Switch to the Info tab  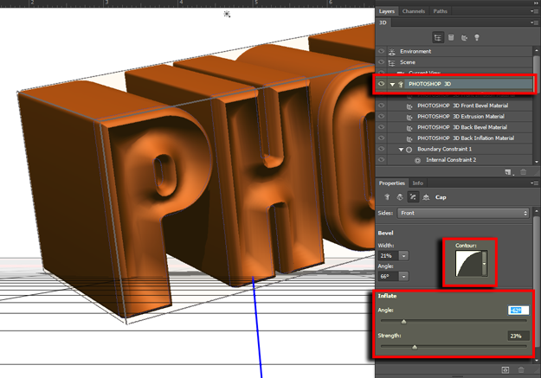(417, 183)
